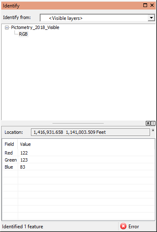
Task: Click the red Error icon
Action: click(123, 226)
